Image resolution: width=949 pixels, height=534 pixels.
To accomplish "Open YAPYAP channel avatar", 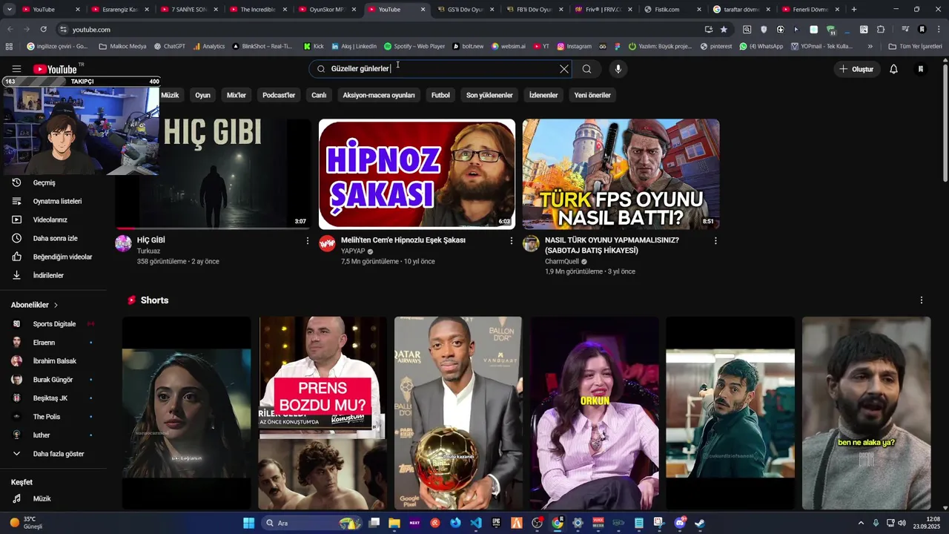I will coord(327,243).
